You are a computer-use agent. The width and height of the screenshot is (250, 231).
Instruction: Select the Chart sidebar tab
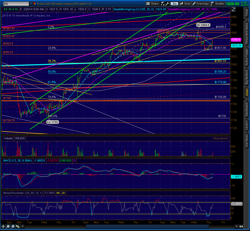coord(247,92)
